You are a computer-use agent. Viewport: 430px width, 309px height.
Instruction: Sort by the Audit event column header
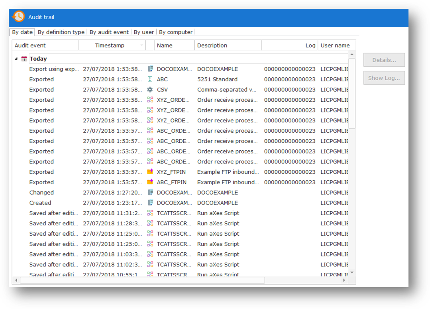45,45
